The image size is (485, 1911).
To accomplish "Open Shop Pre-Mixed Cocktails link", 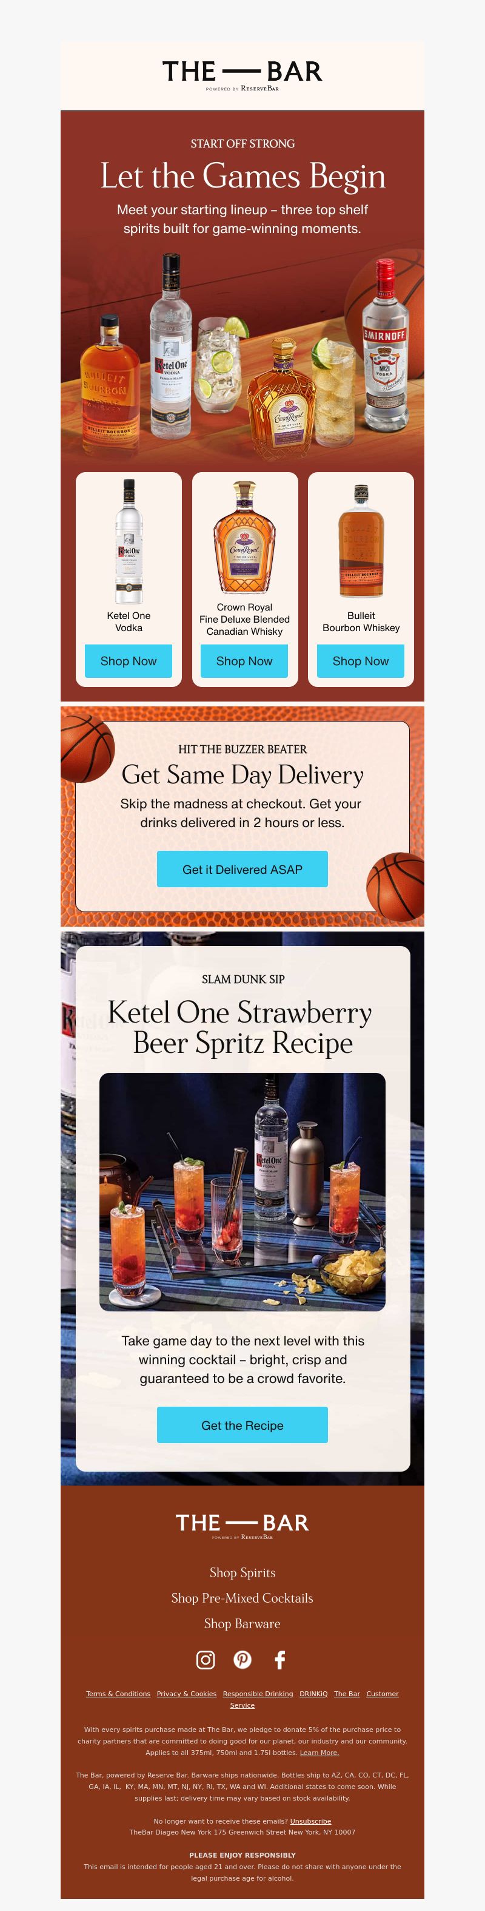I will click(242, 1598).
